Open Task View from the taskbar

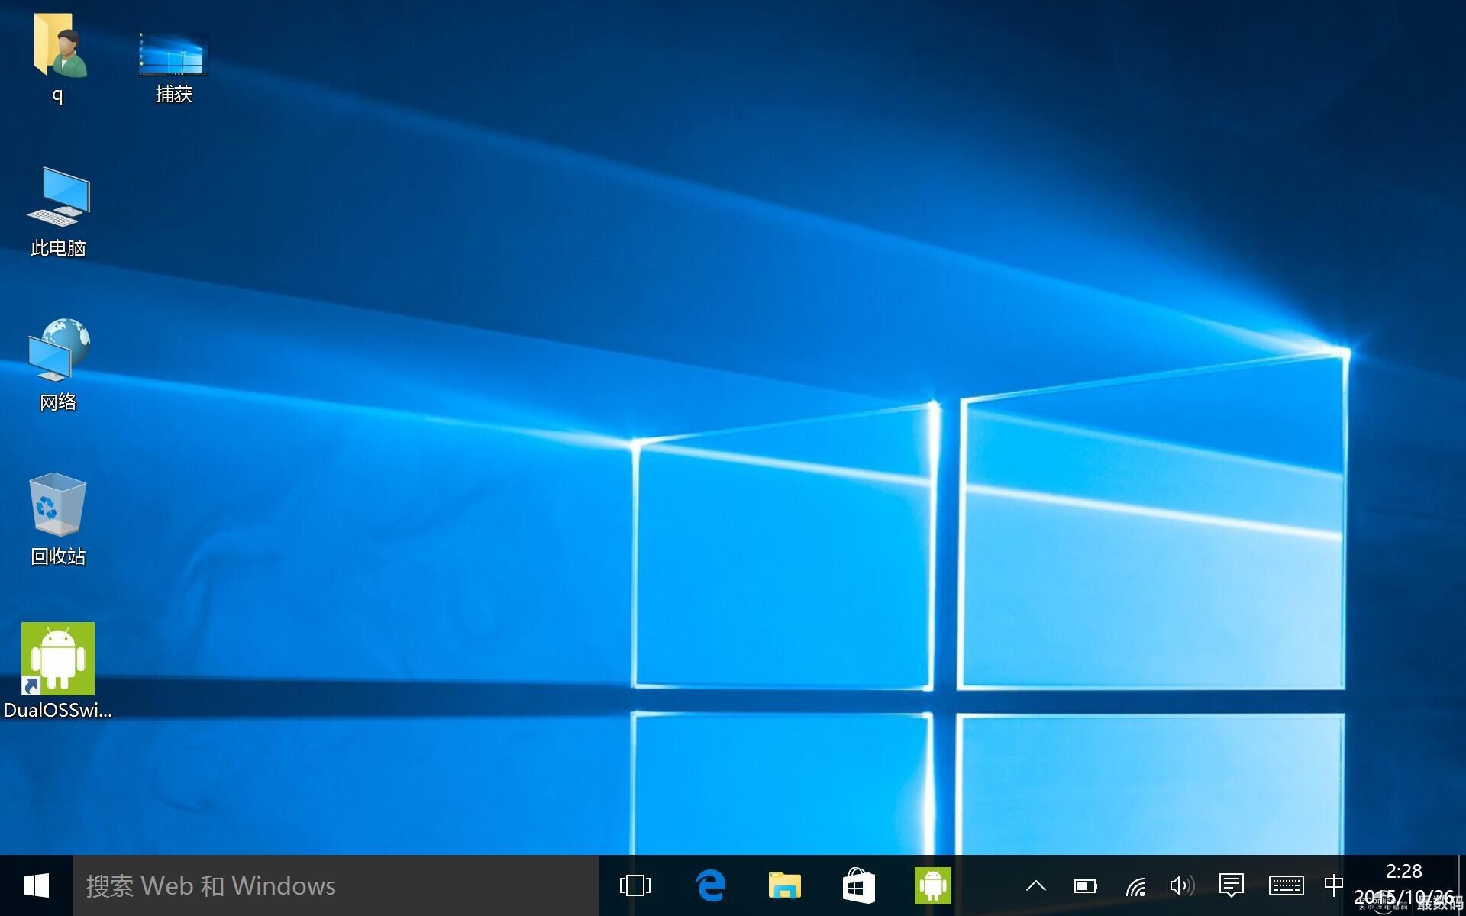(x=635, y=885)
